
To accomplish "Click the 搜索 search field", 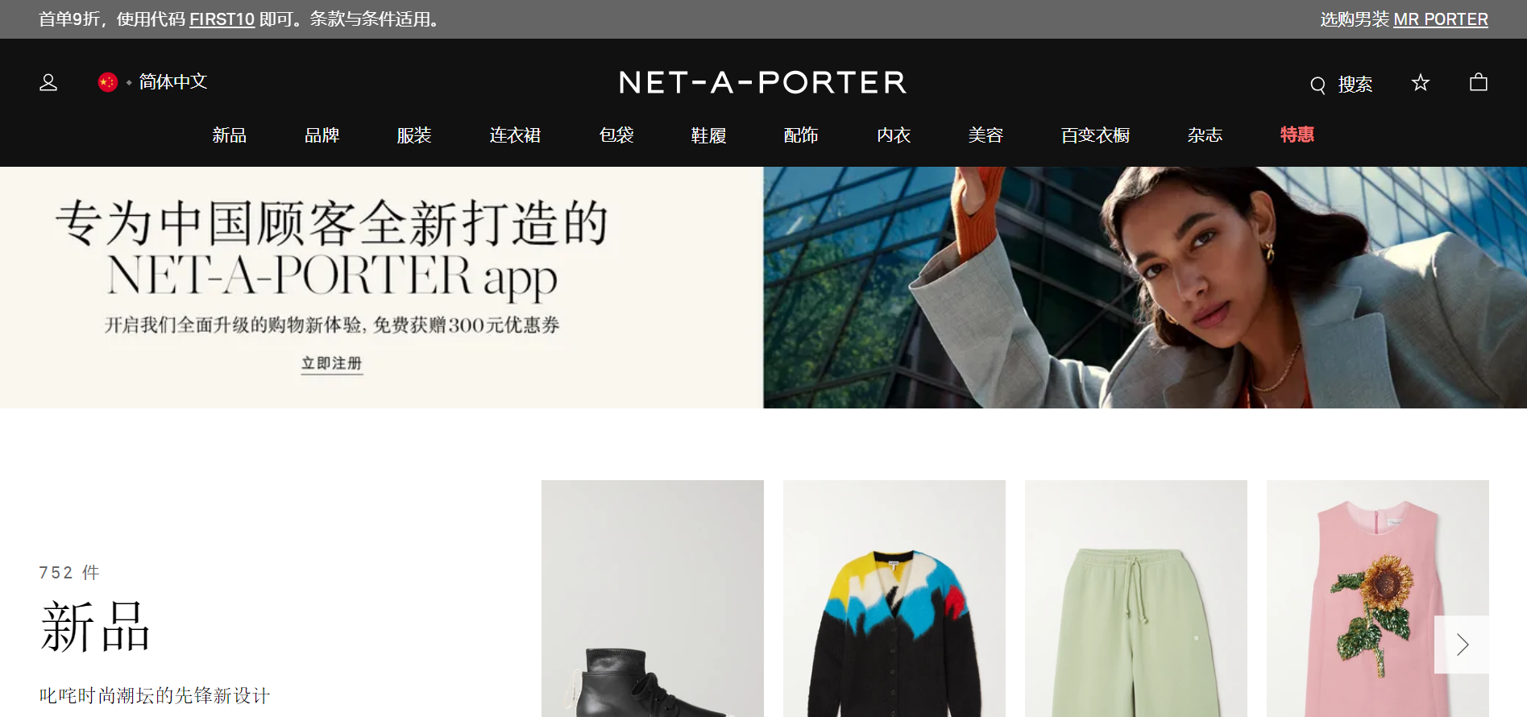I will point(1342,85).
